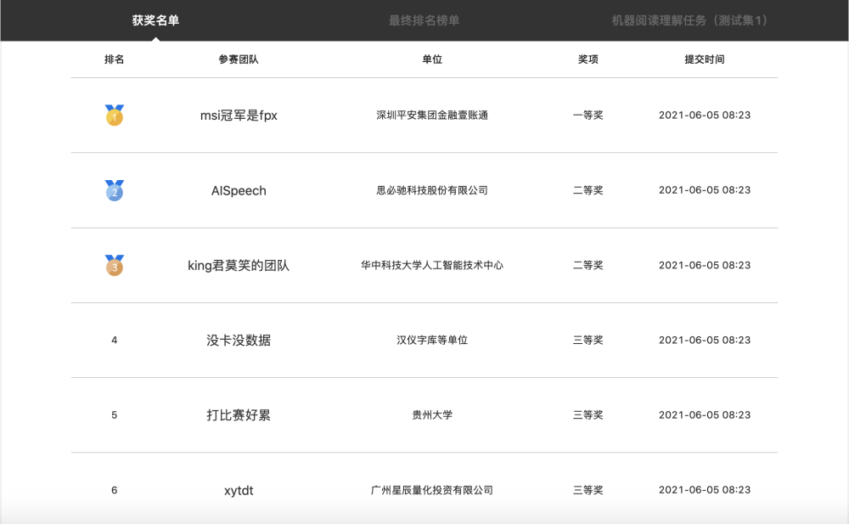Select team name 没卡没数据

[x=239, y=341]
